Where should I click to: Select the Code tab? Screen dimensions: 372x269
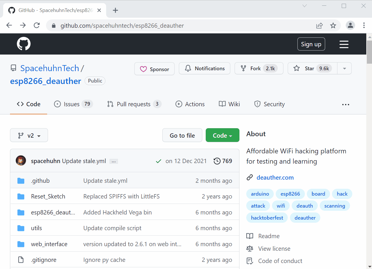click(x=29, y=104)
